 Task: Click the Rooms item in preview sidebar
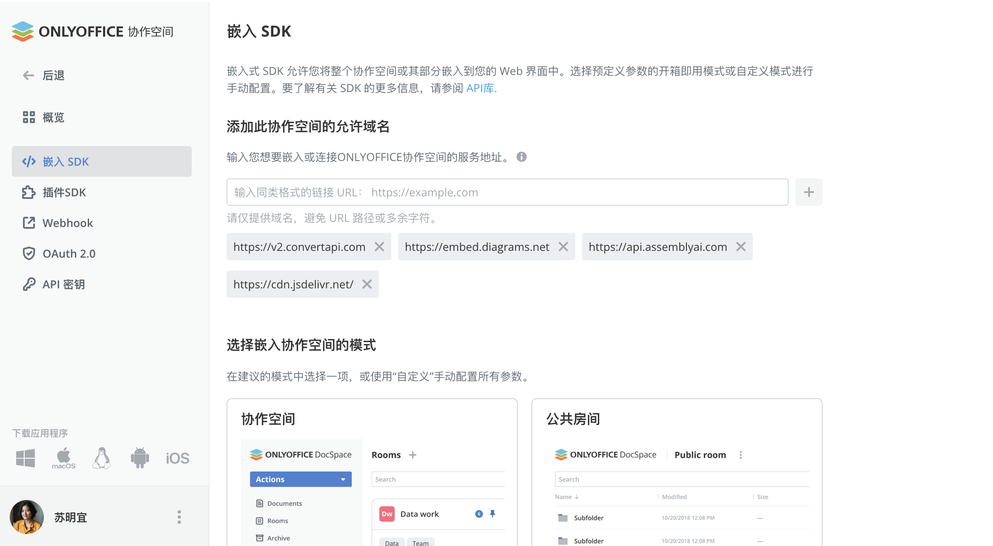click(x=273, y=520)
